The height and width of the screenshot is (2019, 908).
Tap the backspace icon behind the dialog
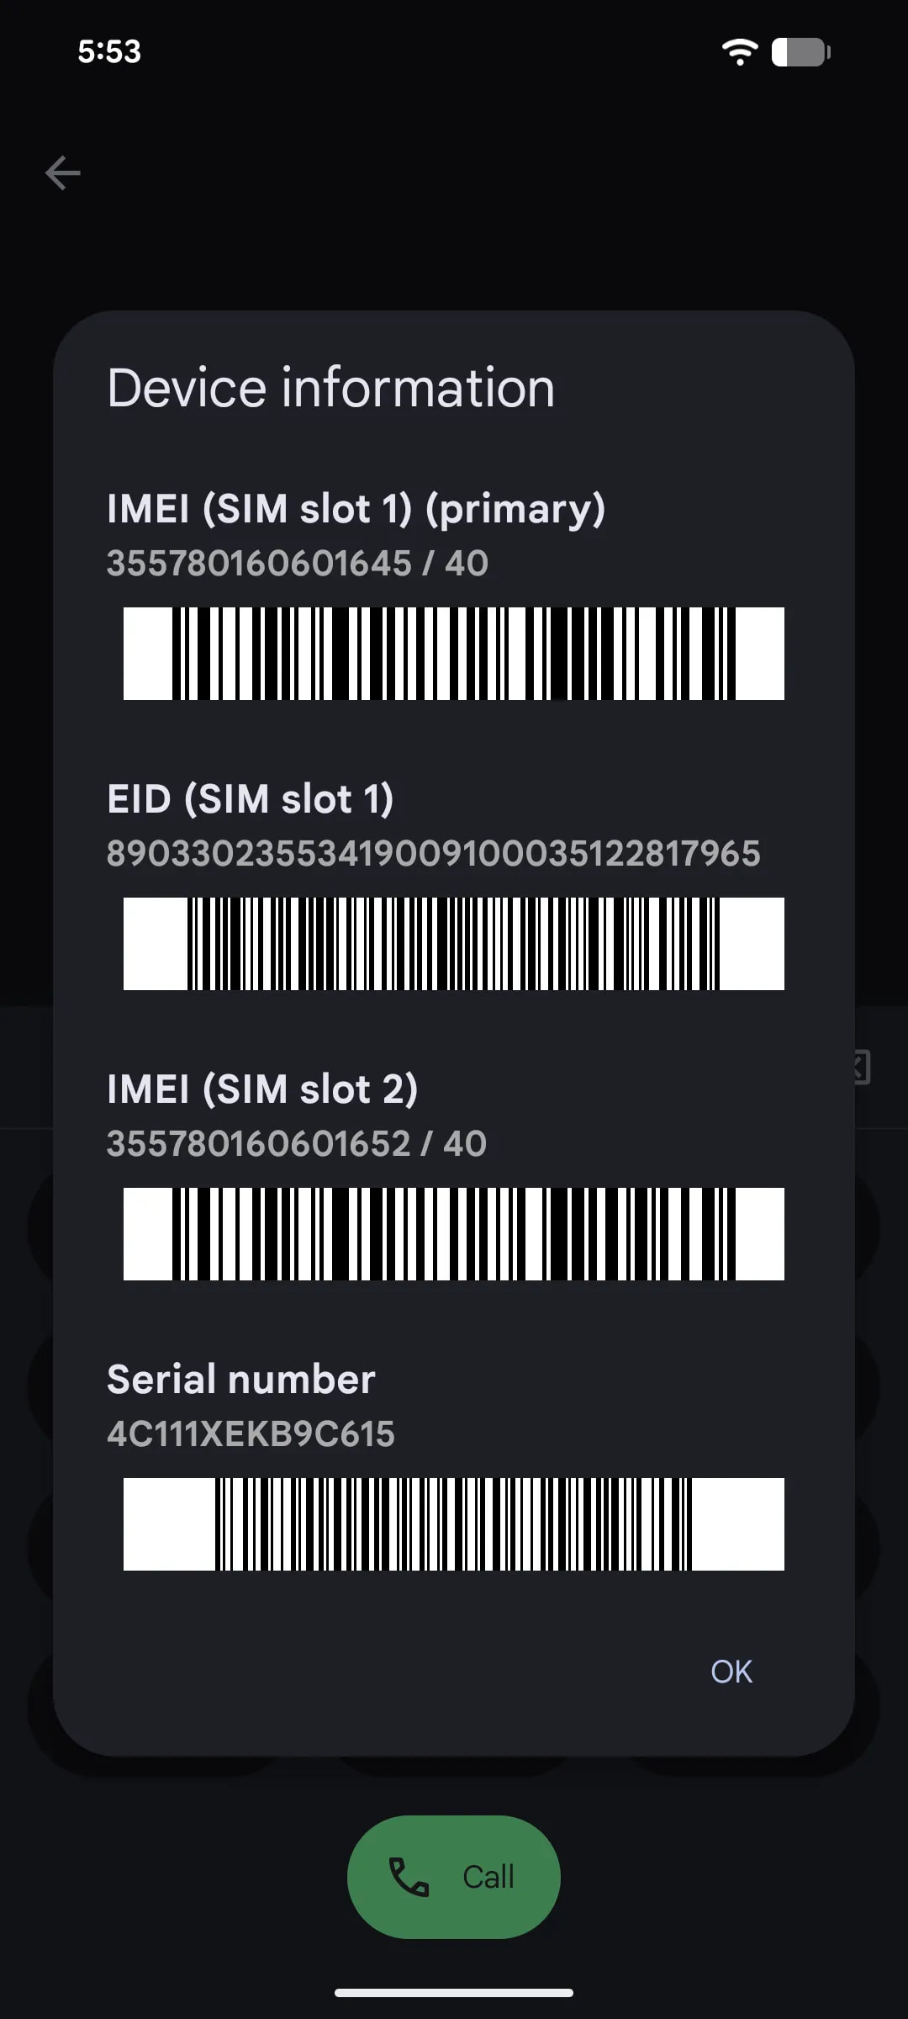[x=861, y=1067]
